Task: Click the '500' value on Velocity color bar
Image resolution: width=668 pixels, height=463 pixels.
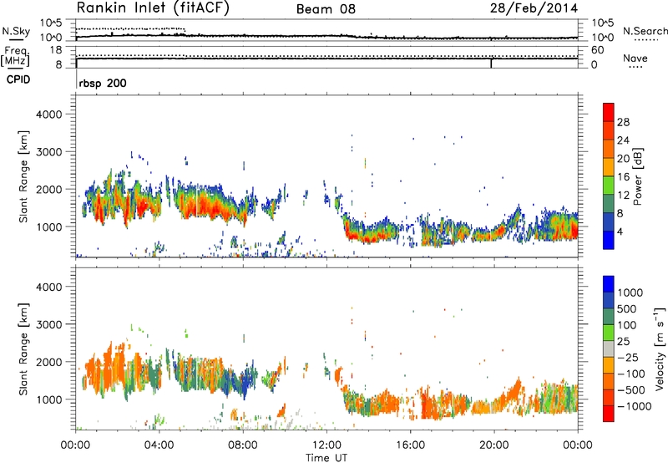Action: (627, 309)
